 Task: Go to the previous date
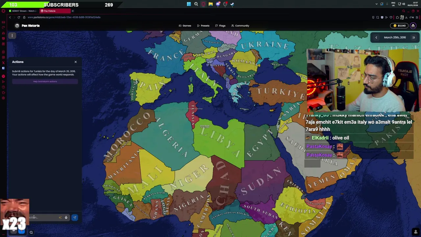pos(376,38)
